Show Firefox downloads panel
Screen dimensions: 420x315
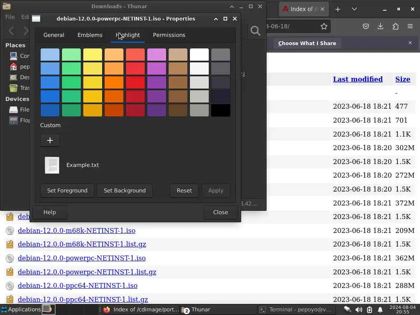[x=380, y=26]
